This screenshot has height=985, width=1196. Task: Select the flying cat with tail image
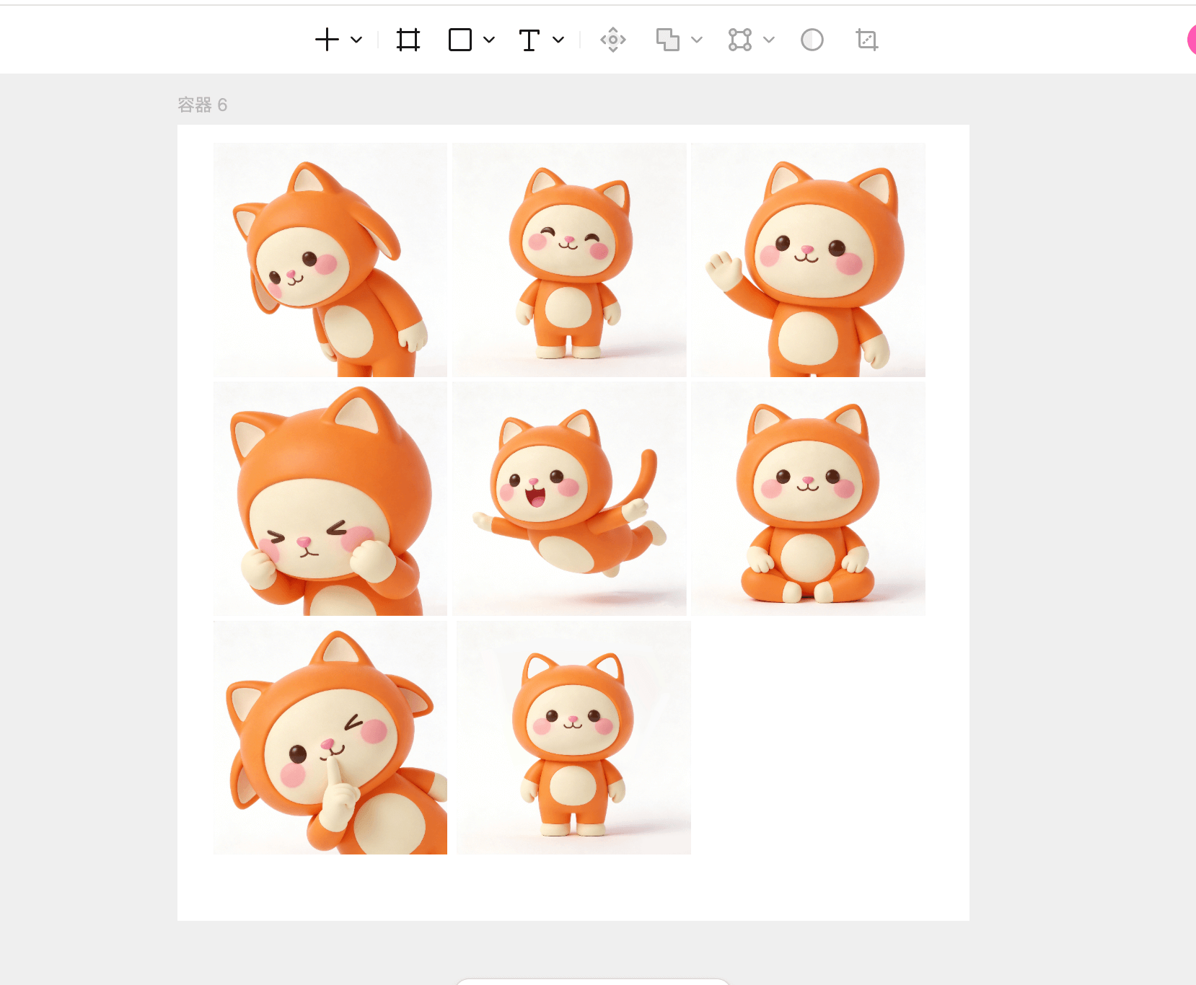point(569,498)
